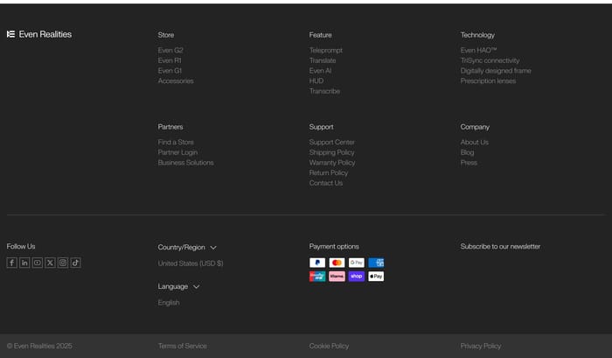This screenshot has height=358, width=612.
Task: Expand the Country/Region dropdown
Action: point(187,248)
